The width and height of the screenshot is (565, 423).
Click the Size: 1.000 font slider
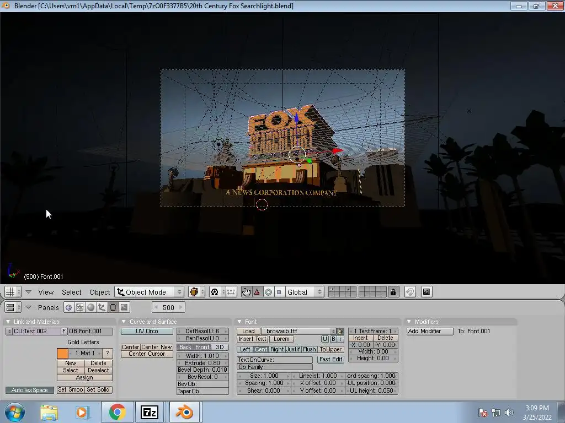pyautogui.click(x=264, y=376)
